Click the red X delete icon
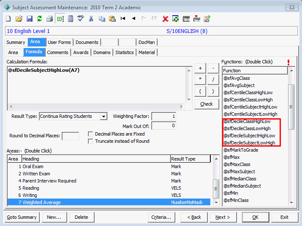The width and height of the screenshot is (302, 226). 165,19
